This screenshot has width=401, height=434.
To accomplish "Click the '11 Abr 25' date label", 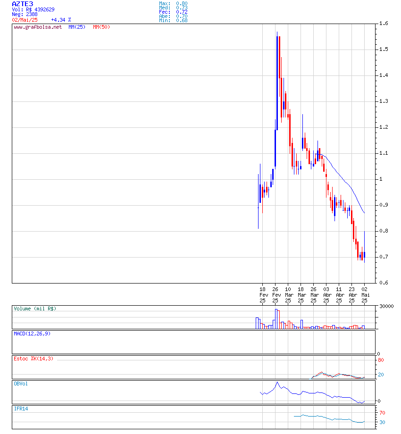I will click(x=340, y=295).
